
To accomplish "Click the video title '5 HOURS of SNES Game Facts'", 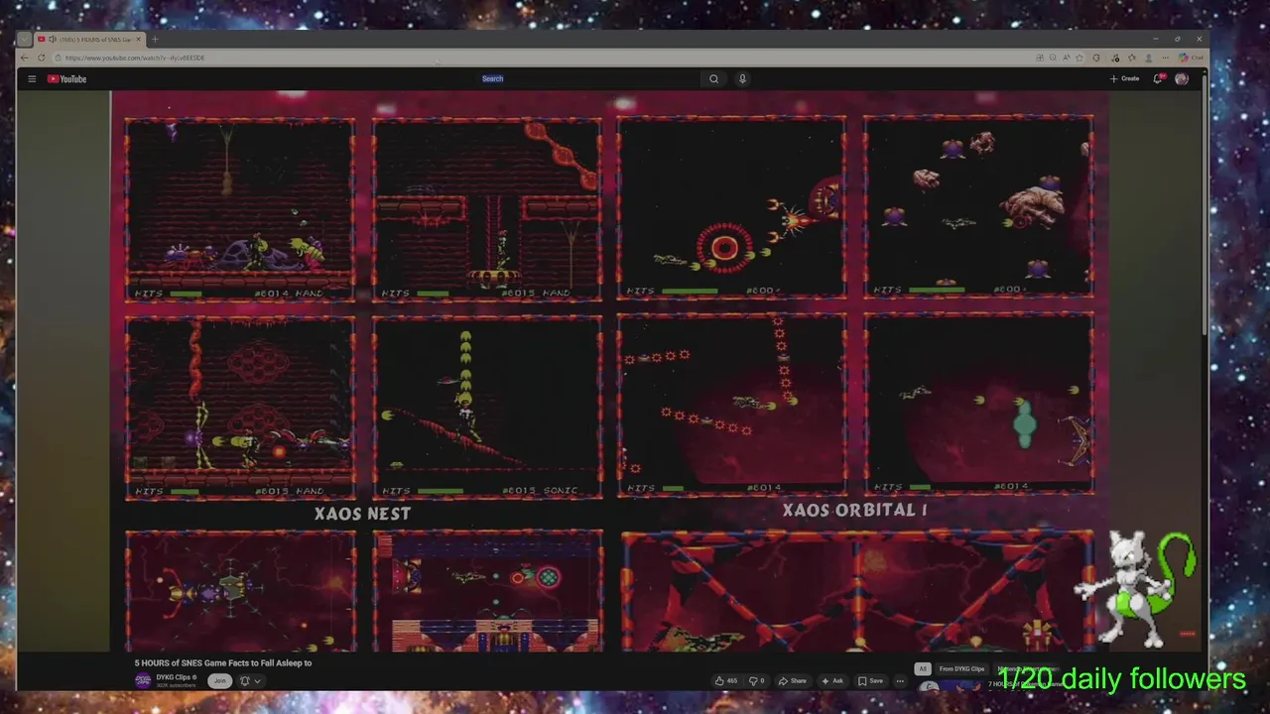I will [223, 662].
